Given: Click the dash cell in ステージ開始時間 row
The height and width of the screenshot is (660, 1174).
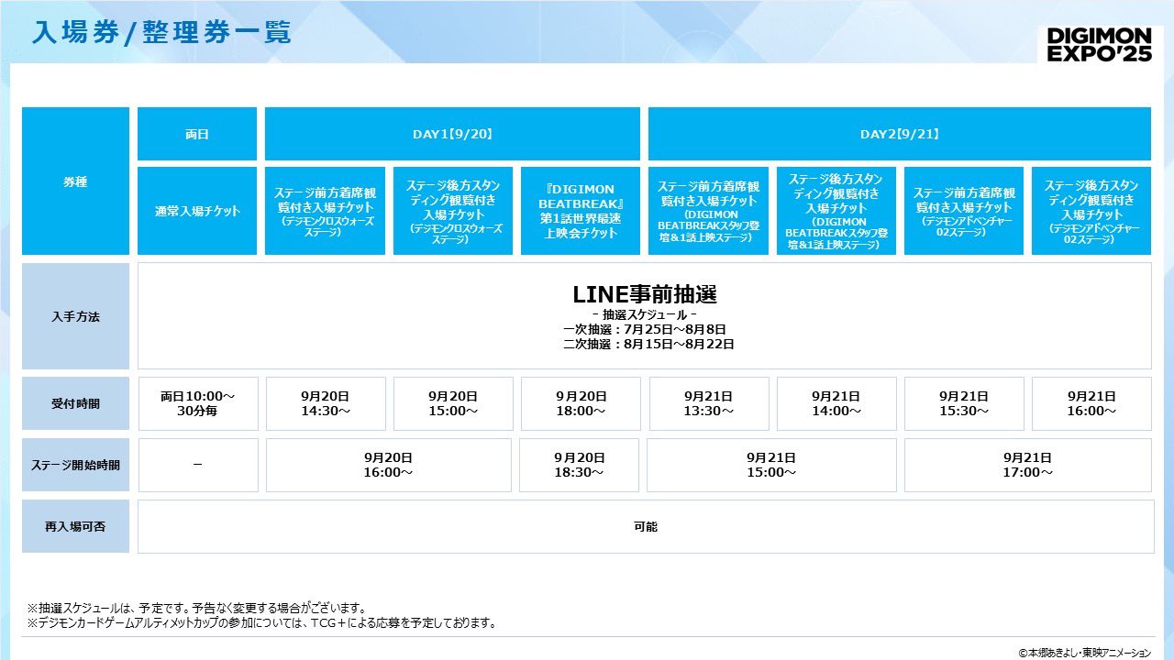Looking at the screenshot, I should pos(198,465).
